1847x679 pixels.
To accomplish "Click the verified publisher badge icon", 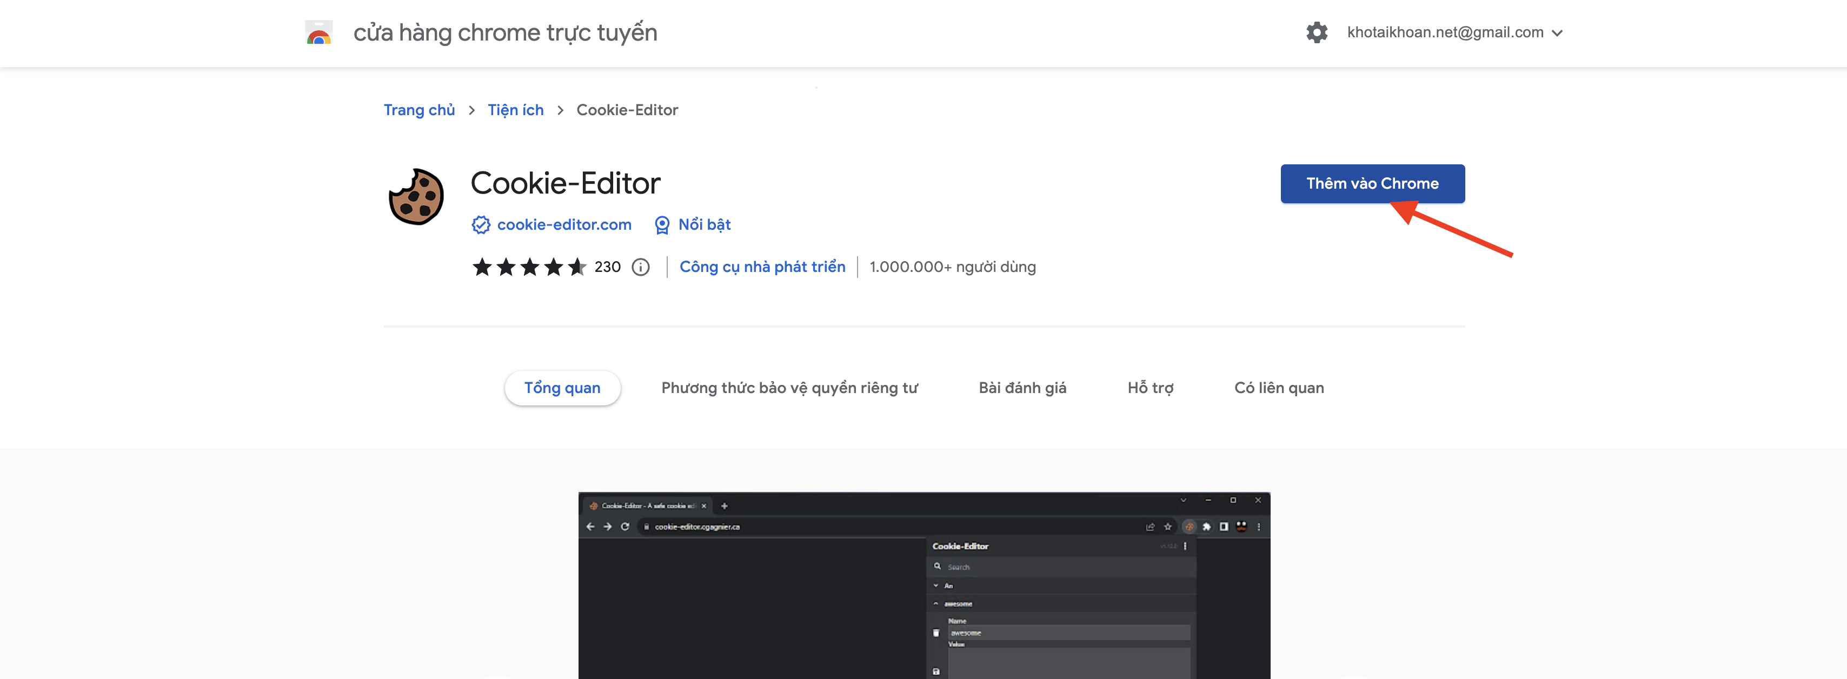I will (x=480, y=225).
